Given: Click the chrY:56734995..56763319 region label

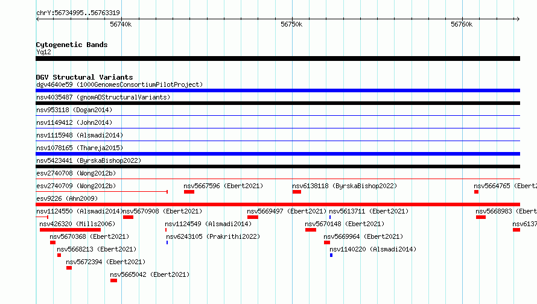Looking at the screenshot, I should (78, 13).
